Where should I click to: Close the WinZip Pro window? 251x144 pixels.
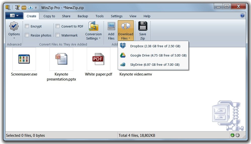238,6
